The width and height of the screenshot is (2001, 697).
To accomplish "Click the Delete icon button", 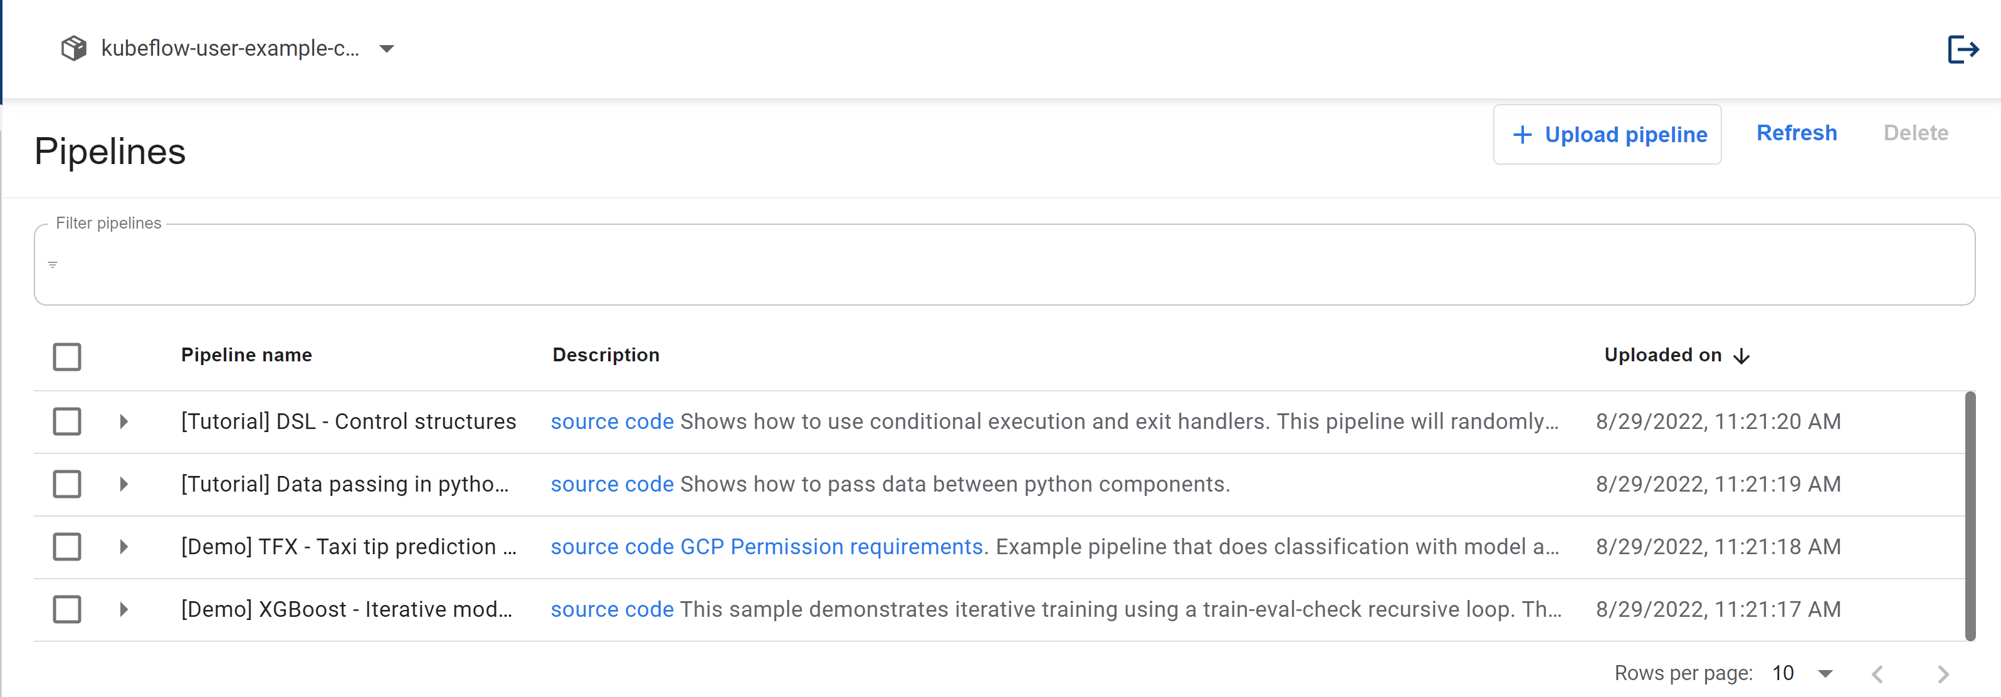I will tap(1918, 133).
